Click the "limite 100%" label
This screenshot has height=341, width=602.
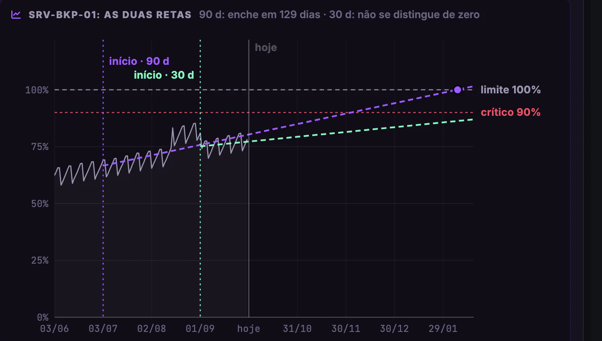point(511,90)
